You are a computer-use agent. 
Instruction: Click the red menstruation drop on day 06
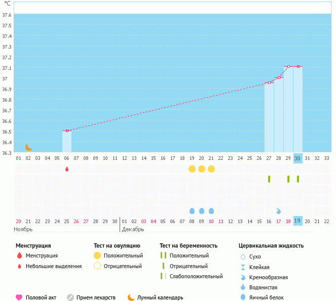(67, 169)
